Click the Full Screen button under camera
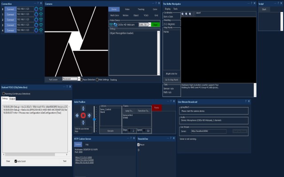The height and width of the screenshot is (177, 284). coord(53,80)
